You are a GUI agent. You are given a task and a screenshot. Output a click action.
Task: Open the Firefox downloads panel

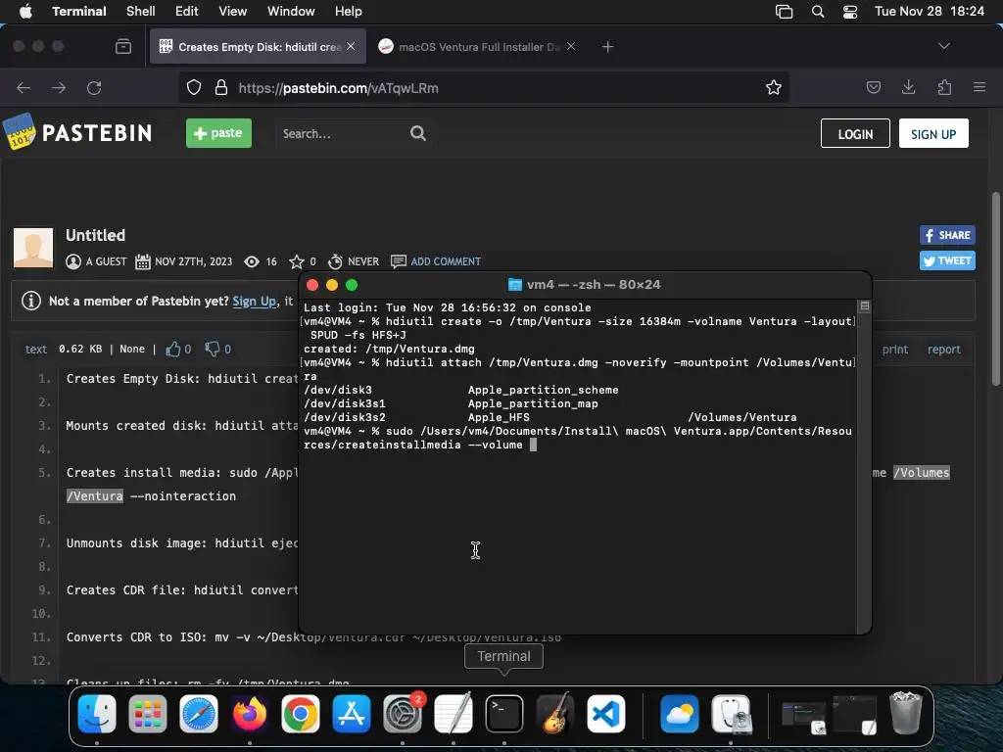pos(908,87)
